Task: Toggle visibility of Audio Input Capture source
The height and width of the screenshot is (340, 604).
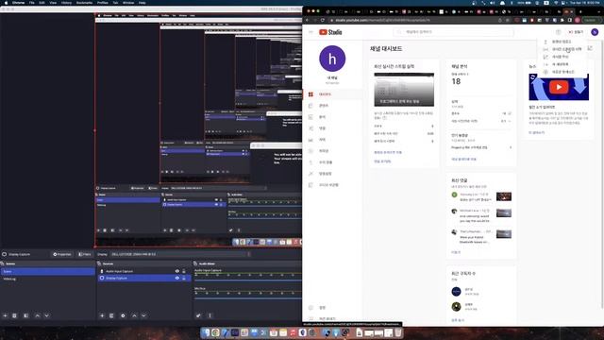Action: 177,271
